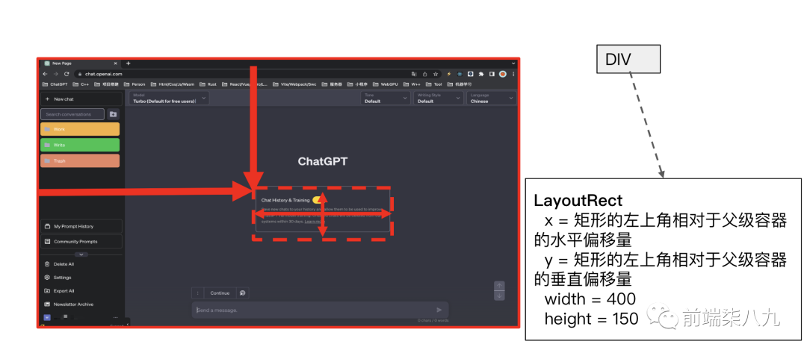The image size is (807, 353).
Task: Open Chrome's three-dot menu
Action: coord(513,74)
